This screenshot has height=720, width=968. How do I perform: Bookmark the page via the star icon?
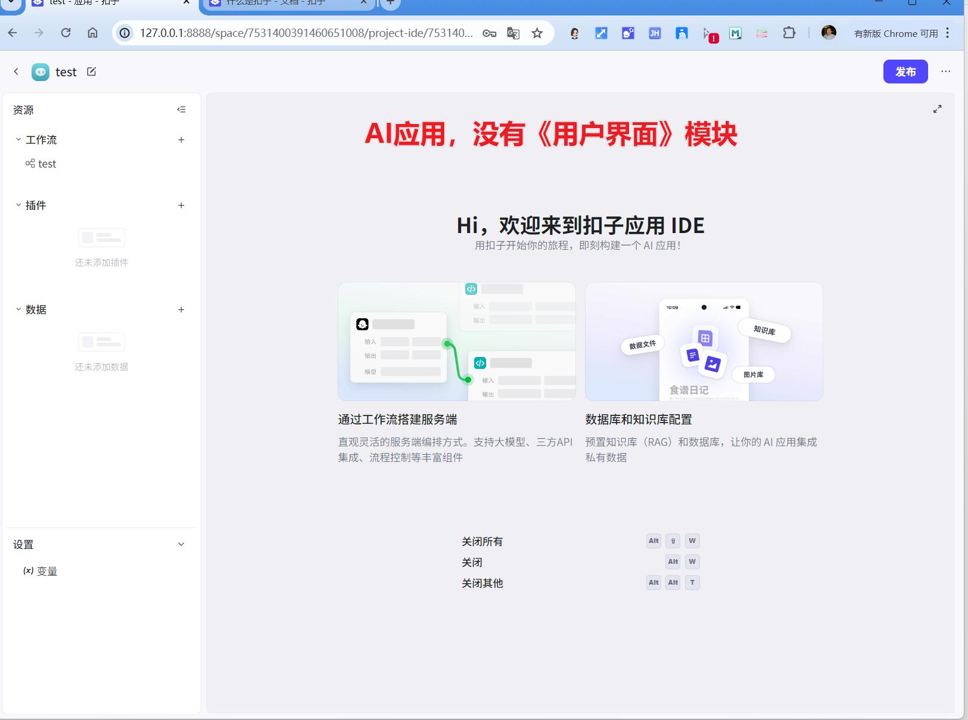[536, 33]
